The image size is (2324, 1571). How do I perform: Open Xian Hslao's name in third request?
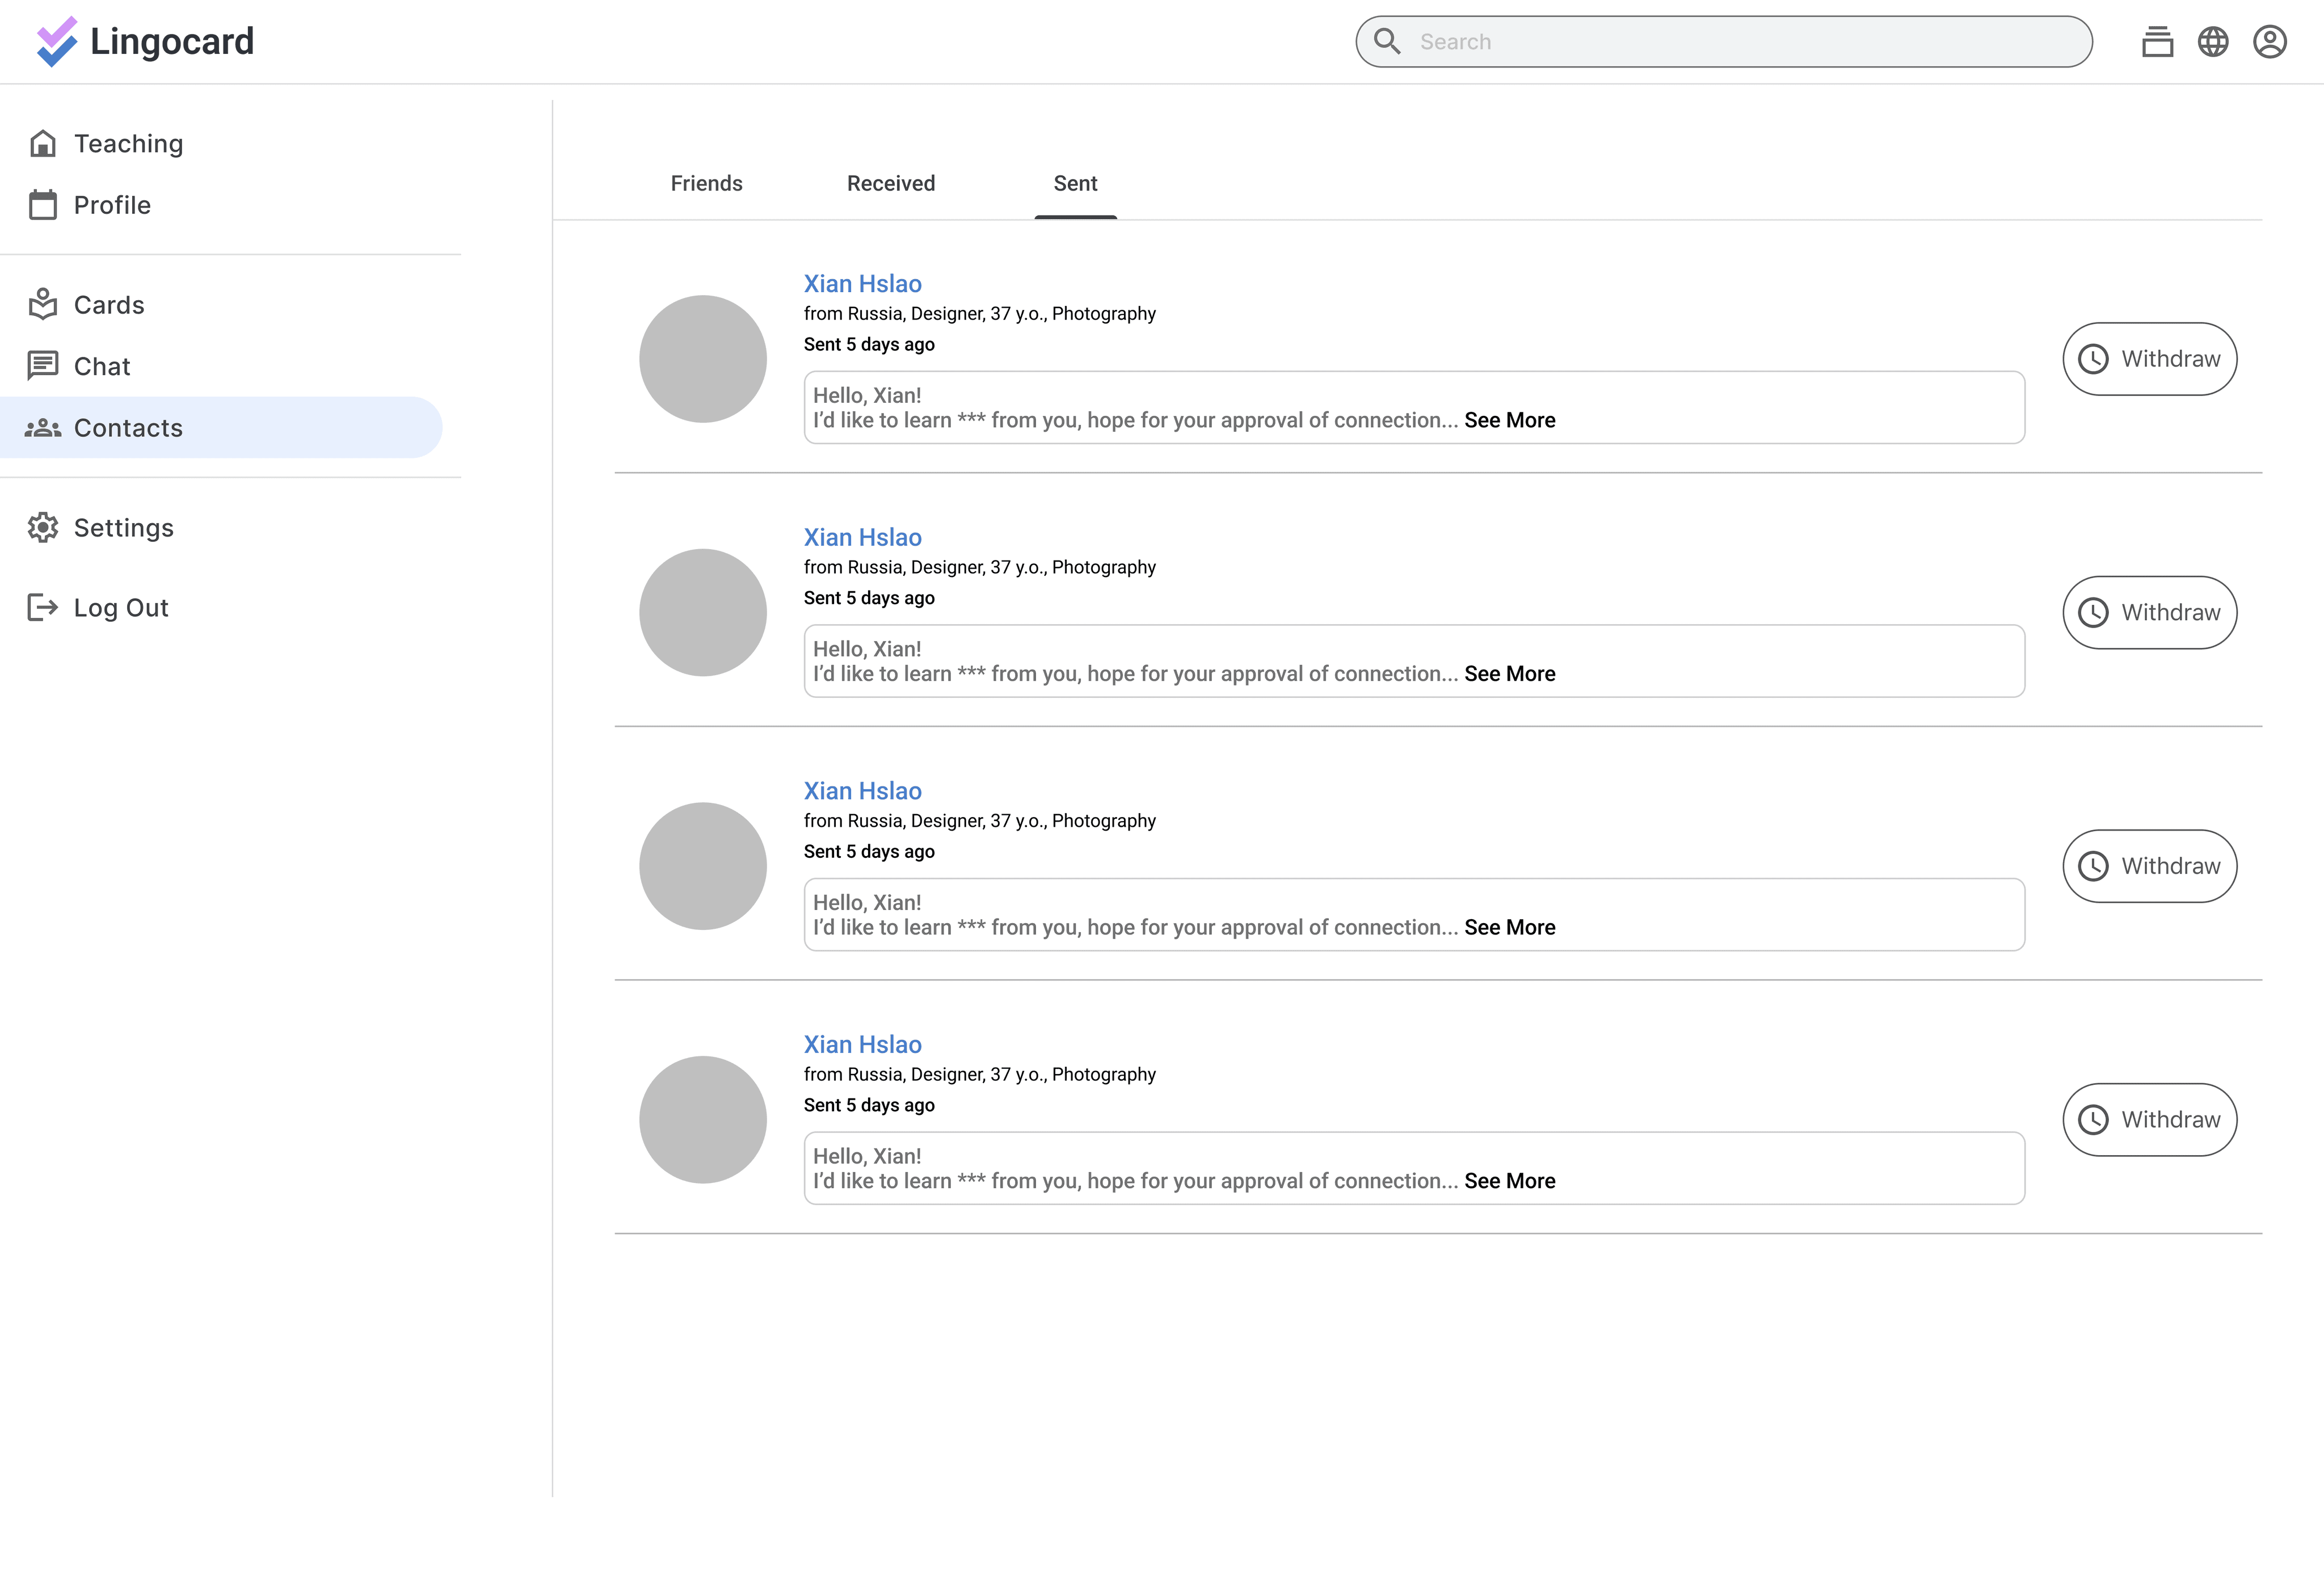tap(862, 791)
